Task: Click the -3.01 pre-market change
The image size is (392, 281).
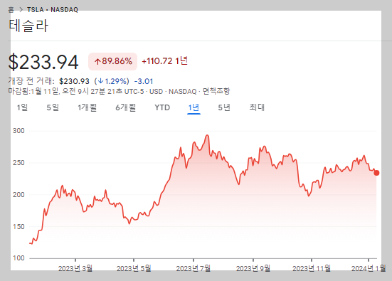Action: click(x=144, y=81)
